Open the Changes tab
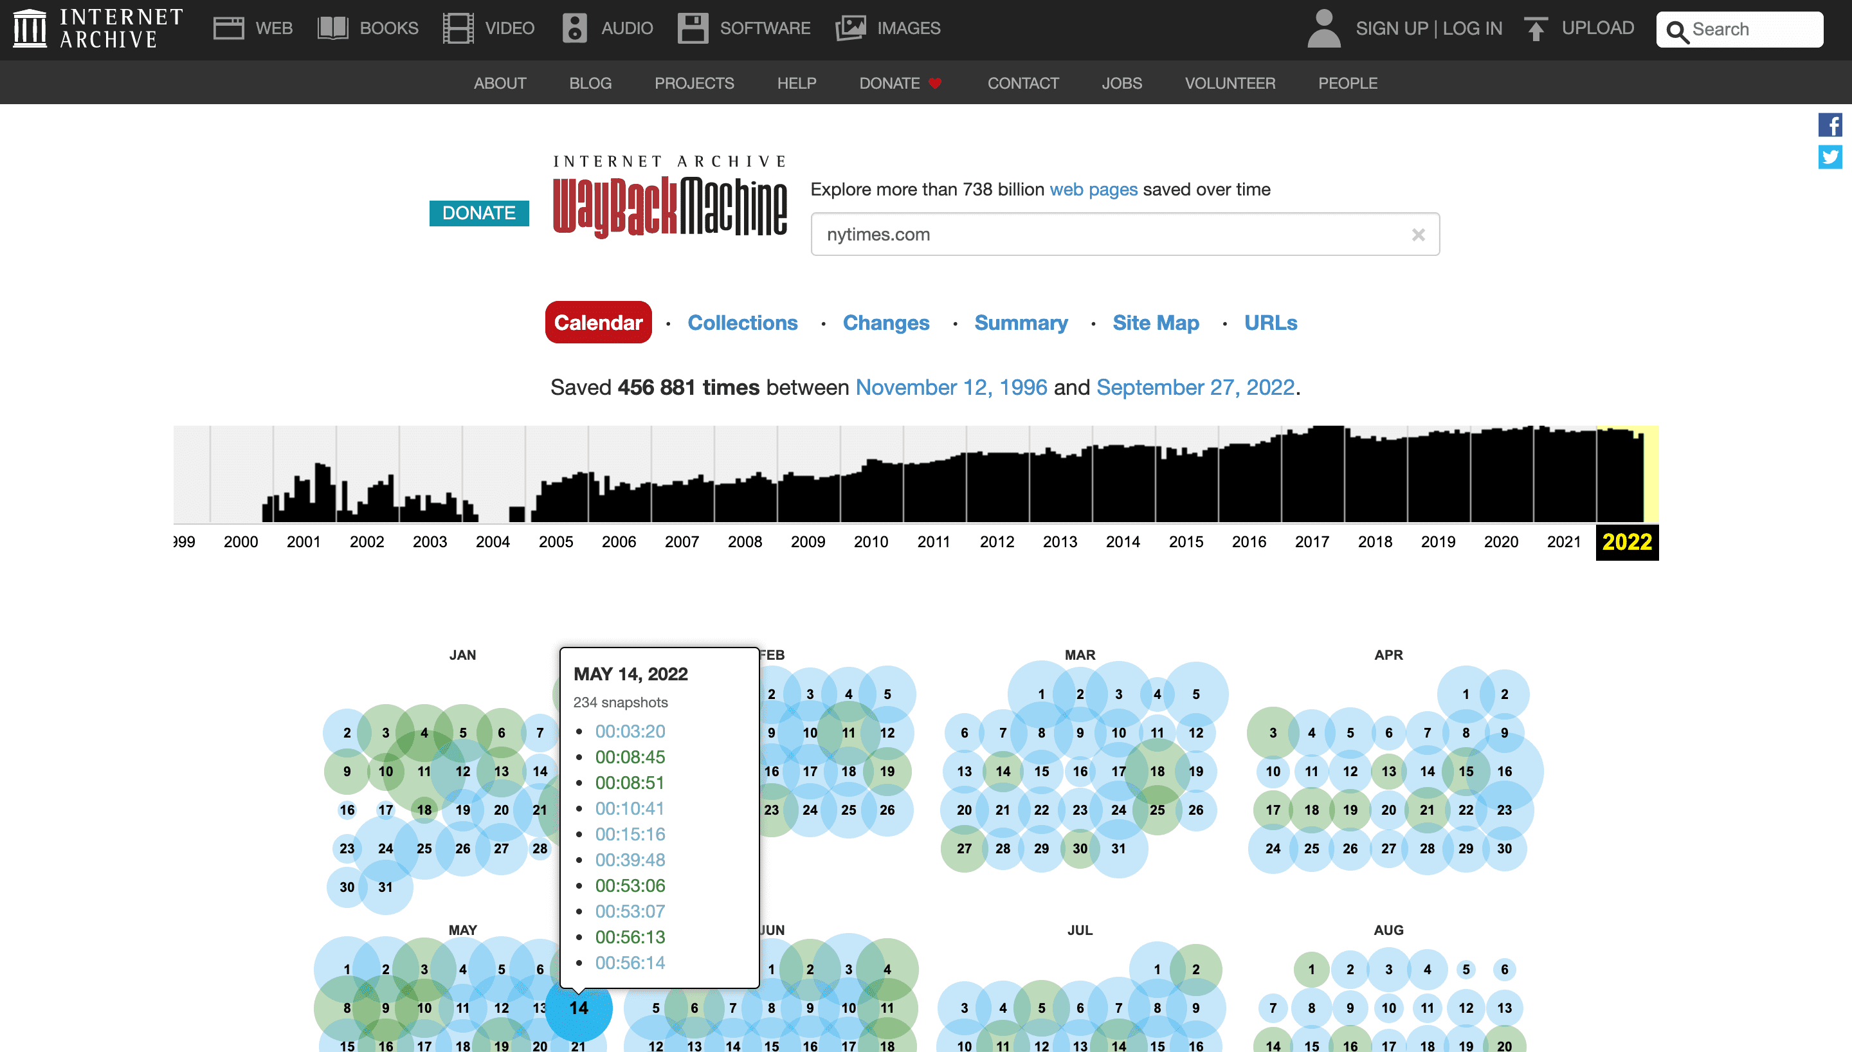 (x=885, y=323)
